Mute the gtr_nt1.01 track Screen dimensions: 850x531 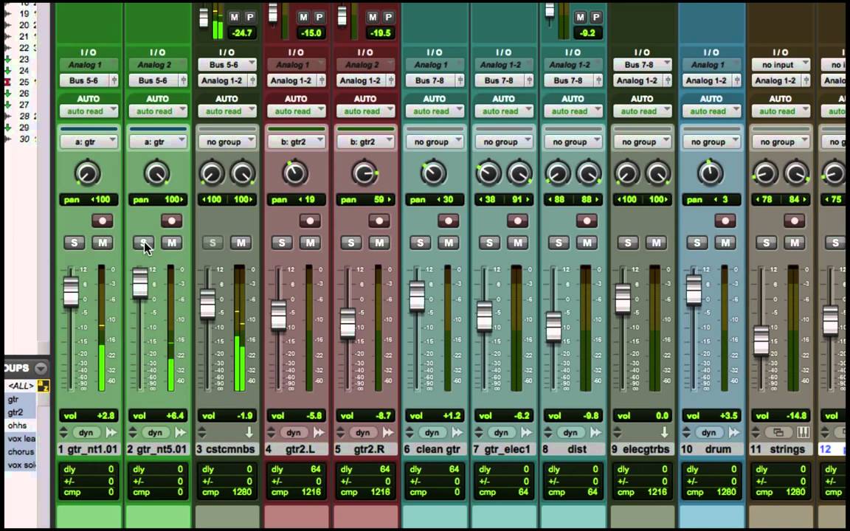103,243
